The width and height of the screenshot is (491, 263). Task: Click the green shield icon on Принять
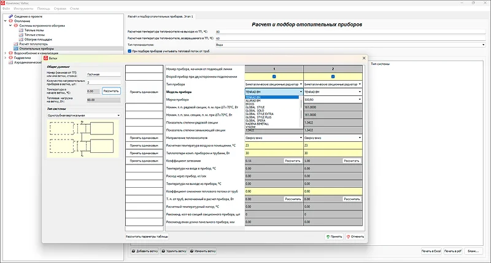(x=328, y=237)
